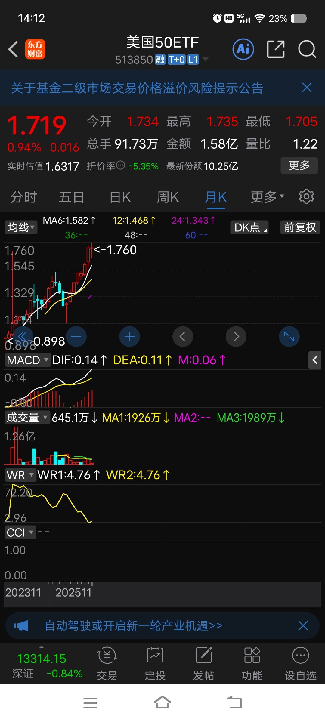The height and width of the screenshot is (722, 325).
Task: Zoom out chart with minus button
Action: coord(76,336)
